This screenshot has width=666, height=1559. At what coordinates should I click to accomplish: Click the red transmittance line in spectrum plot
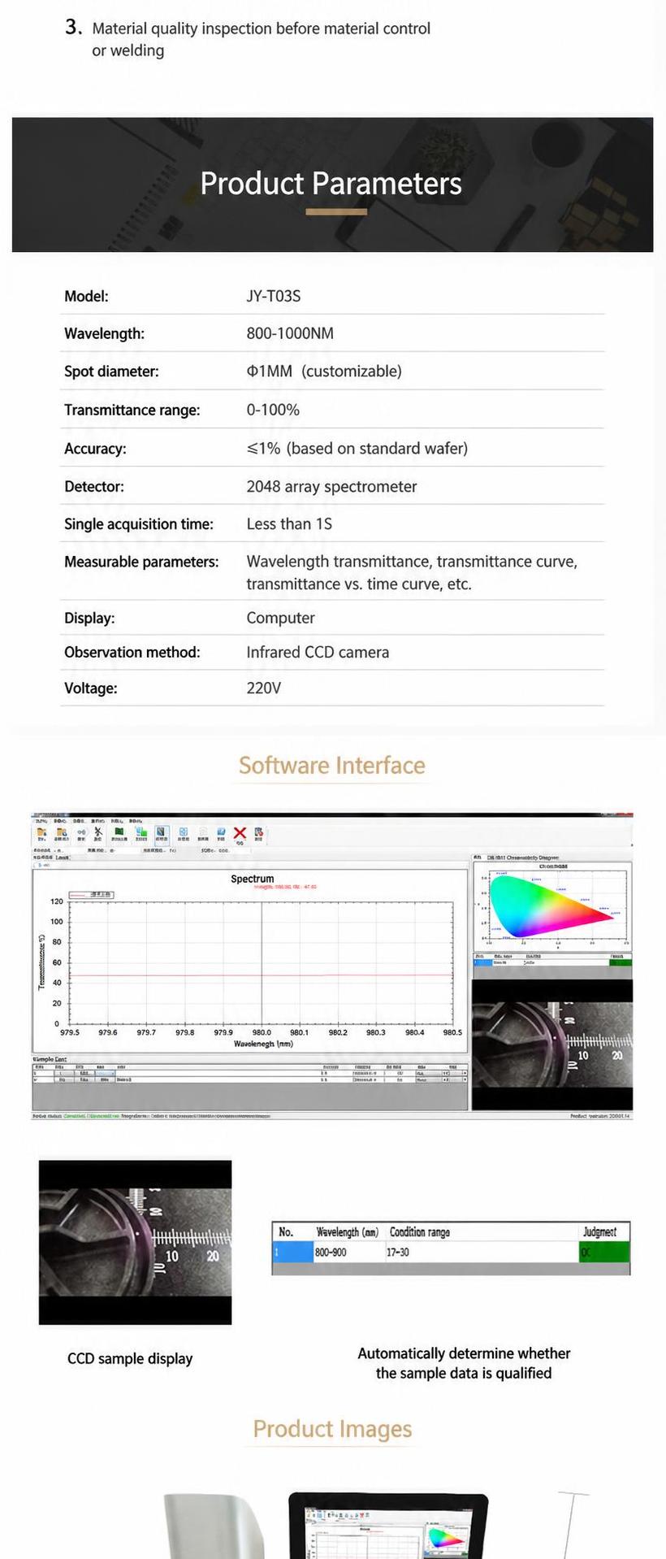(261, 975)
